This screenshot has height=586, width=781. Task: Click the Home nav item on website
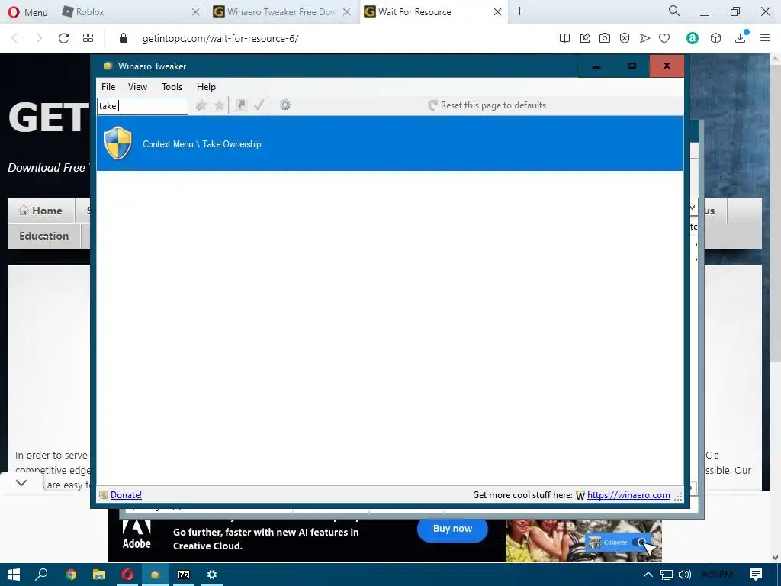41,211
